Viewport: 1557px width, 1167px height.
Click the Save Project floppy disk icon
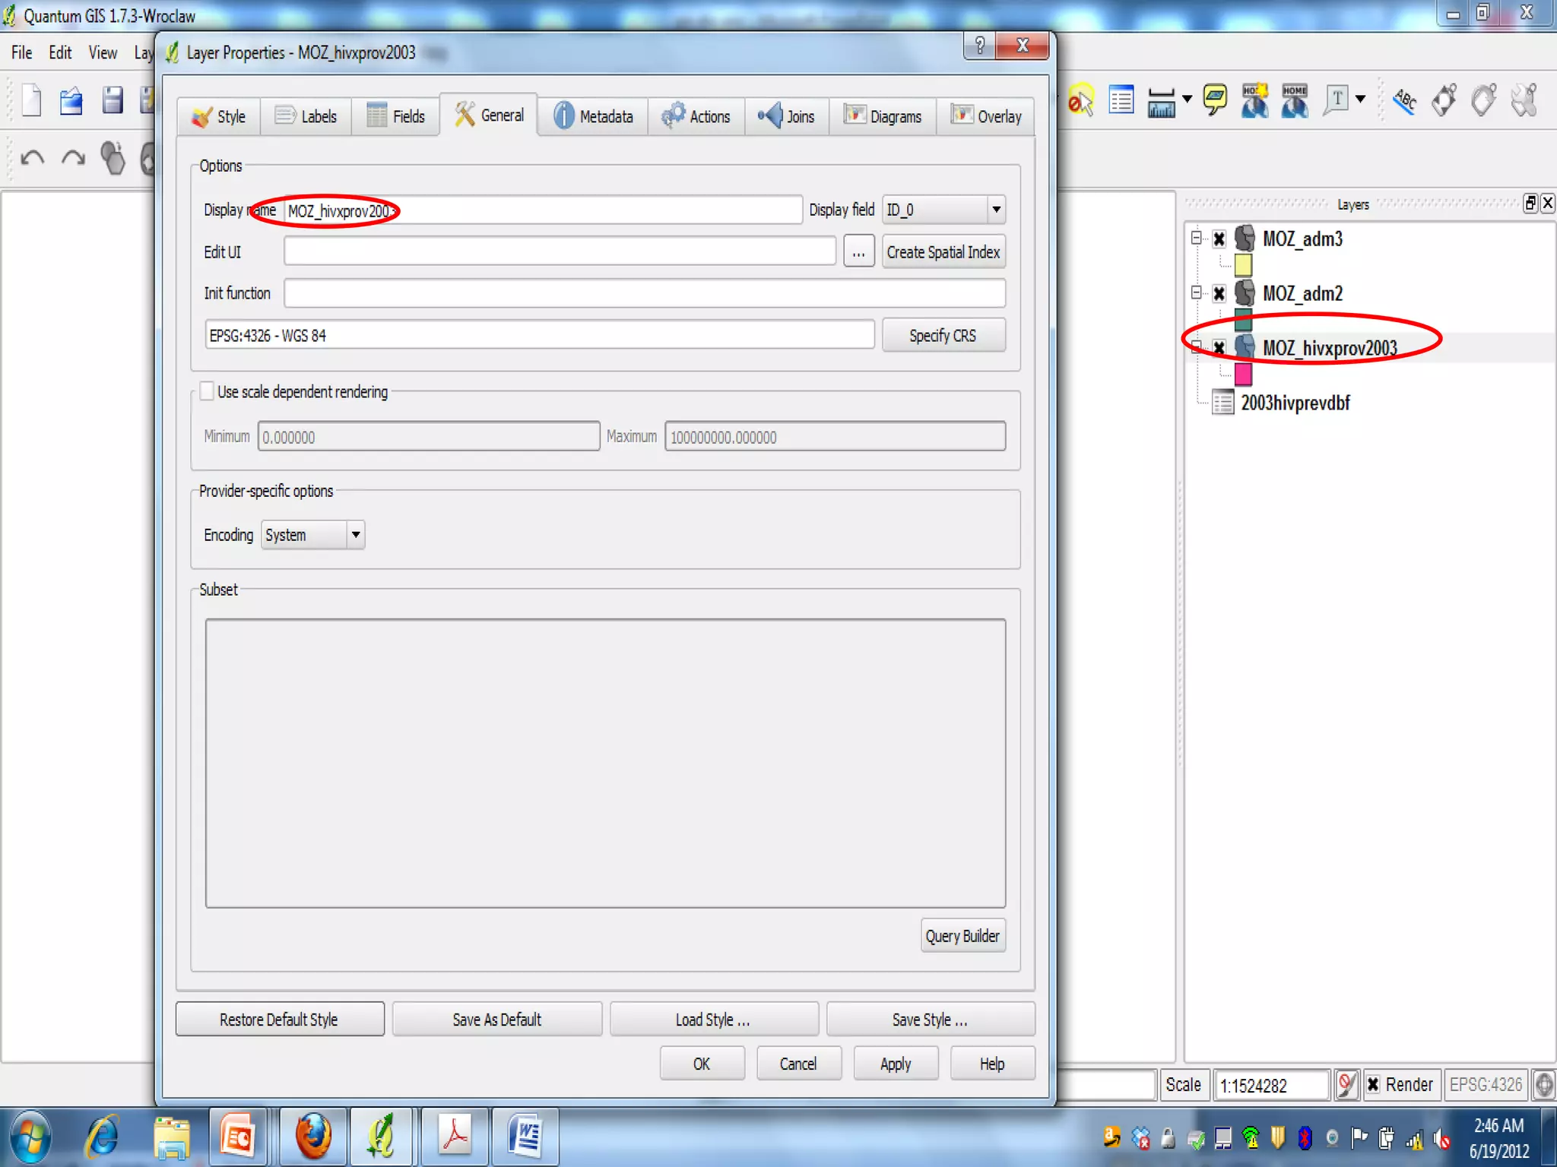click(x=113, y=100)
